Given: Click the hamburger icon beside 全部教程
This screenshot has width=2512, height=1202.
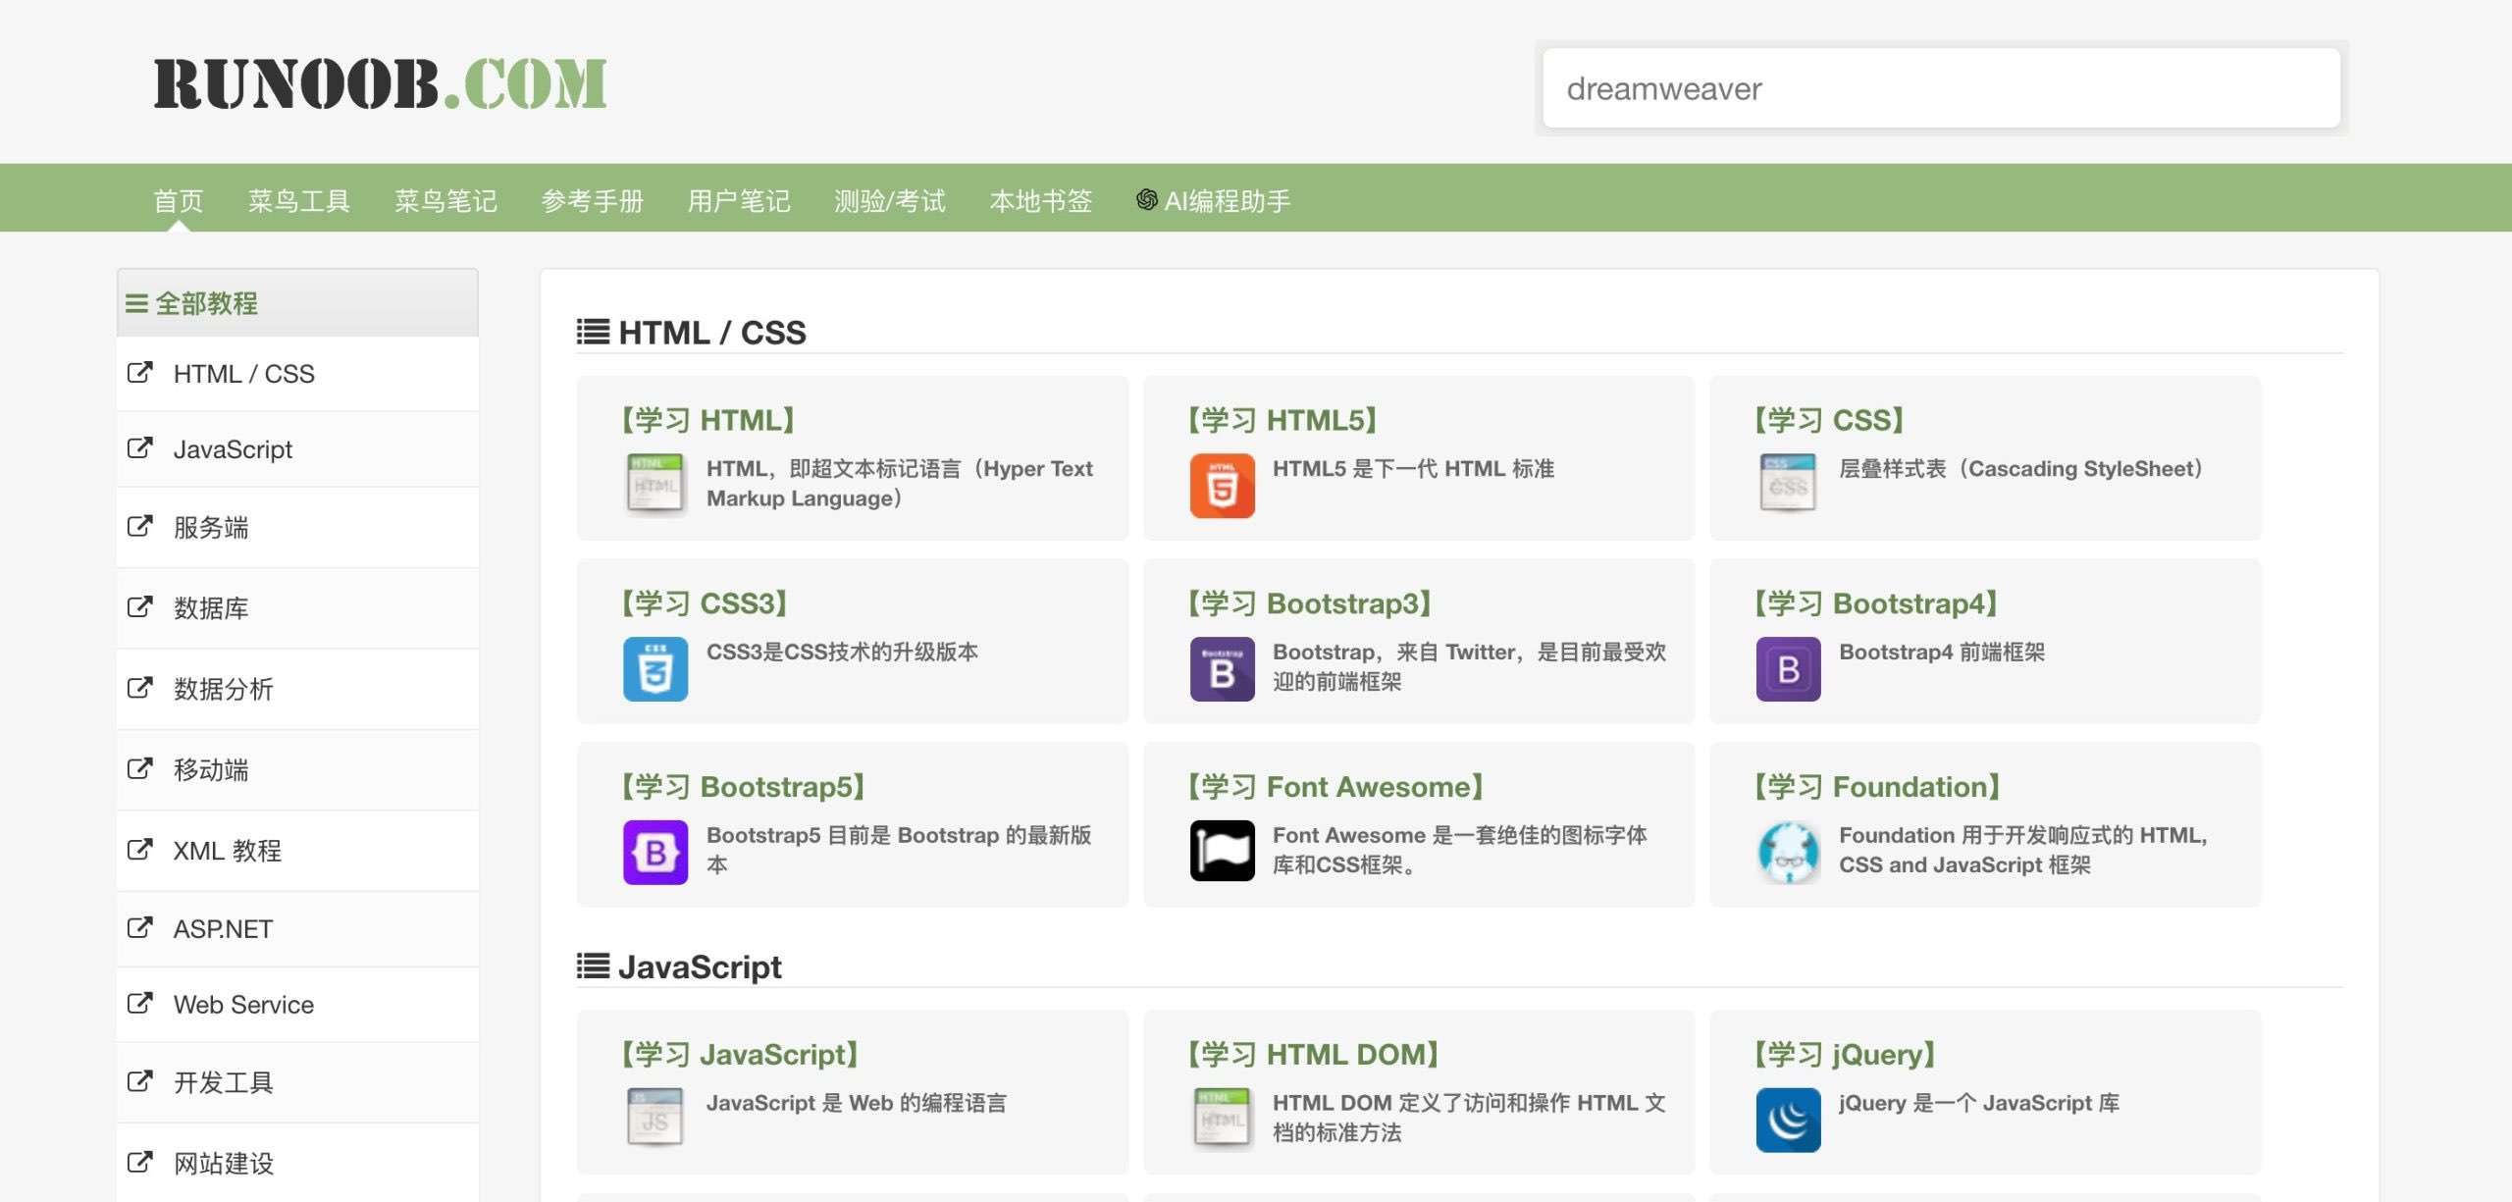Looking at the screenshot, I should click(x=136, y=303).
